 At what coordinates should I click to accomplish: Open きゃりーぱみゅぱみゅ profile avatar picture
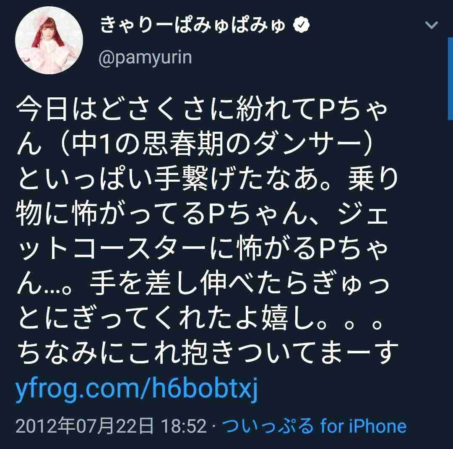(x=49, y=40)
